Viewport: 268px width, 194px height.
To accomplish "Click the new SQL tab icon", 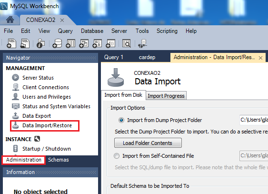I will point(11,43).
